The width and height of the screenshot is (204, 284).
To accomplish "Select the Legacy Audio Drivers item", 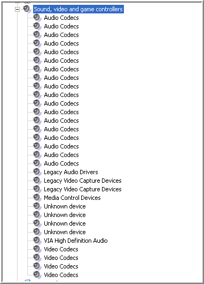I will (71, 172).
